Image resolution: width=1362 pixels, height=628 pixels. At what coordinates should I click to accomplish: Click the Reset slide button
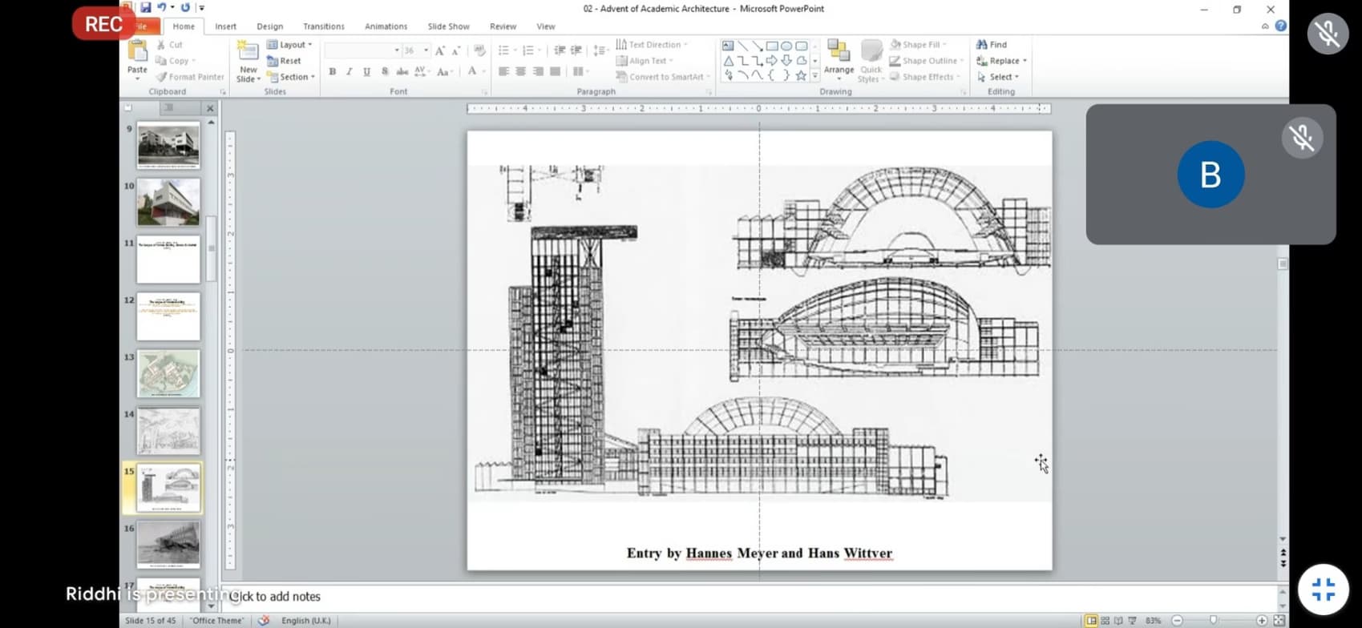(x=284, y=61)
